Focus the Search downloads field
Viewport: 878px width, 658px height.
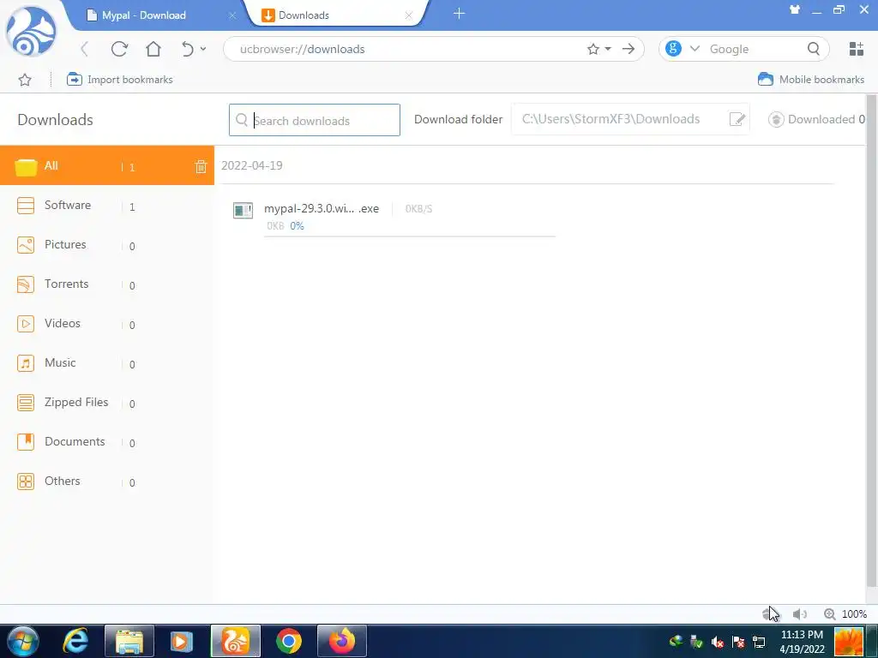coord(315,120)
